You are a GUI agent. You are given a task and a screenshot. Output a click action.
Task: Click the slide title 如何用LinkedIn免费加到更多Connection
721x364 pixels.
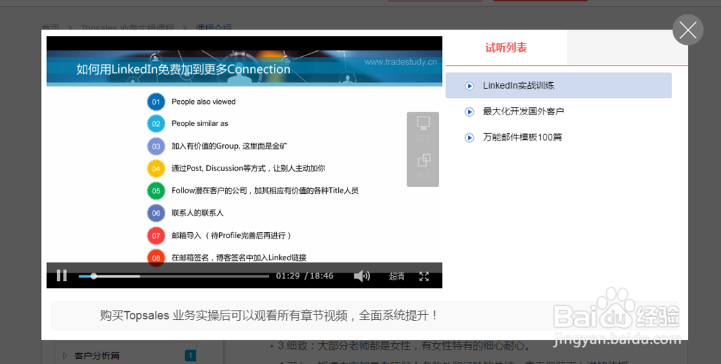point(183,69)
